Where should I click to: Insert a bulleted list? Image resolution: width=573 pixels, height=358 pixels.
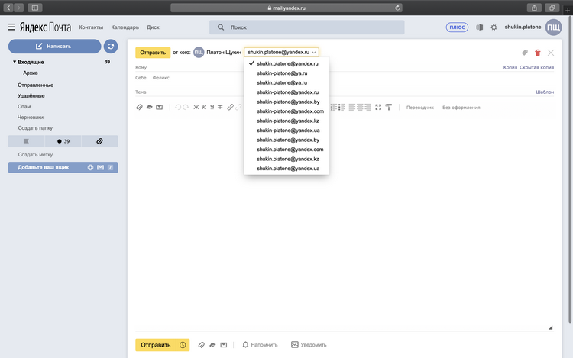click(342, 108)
